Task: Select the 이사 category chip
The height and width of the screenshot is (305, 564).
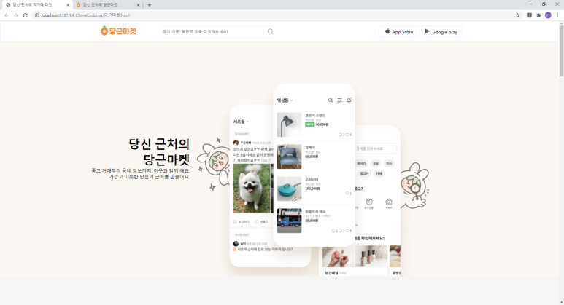Action: 389,163
